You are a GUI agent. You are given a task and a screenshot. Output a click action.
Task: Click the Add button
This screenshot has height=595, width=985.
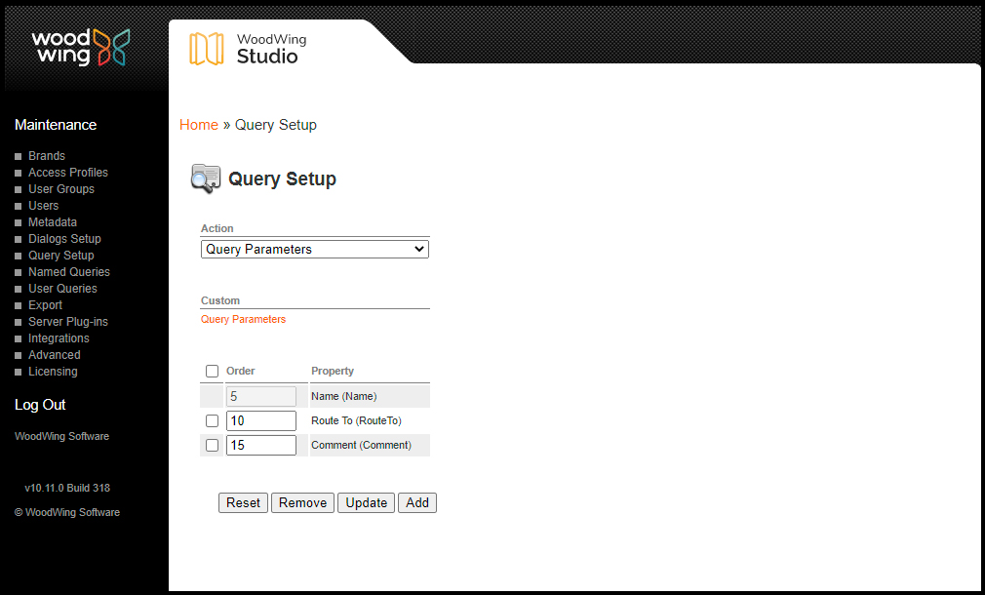[x=416, y=502]
